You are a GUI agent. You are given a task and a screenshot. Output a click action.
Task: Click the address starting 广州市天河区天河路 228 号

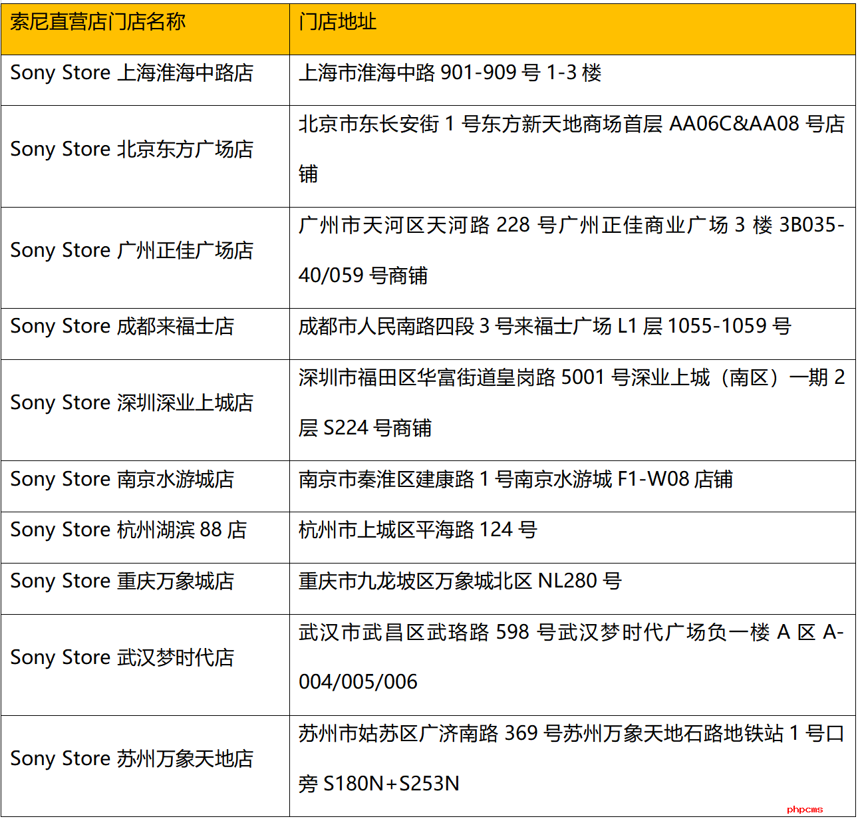click(x=573, y=257)
